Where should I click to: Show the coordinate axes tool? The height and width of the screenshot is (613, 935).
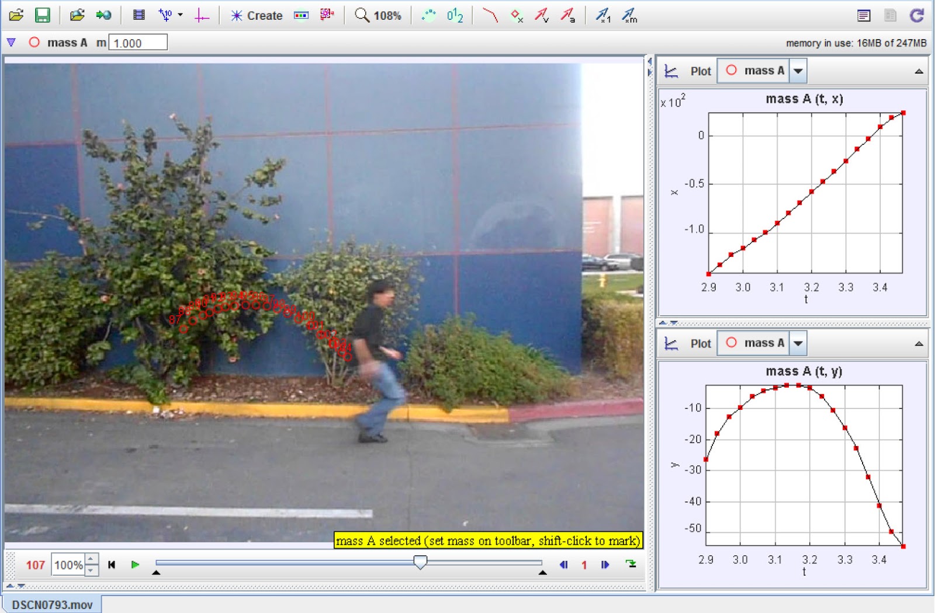pyautogui.click(x=202, y=15)
